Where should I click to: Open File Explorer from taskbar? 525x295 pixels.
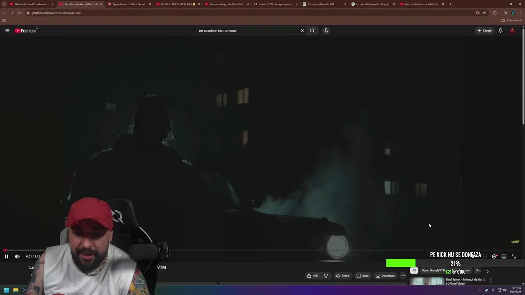(x=16, y=290)
